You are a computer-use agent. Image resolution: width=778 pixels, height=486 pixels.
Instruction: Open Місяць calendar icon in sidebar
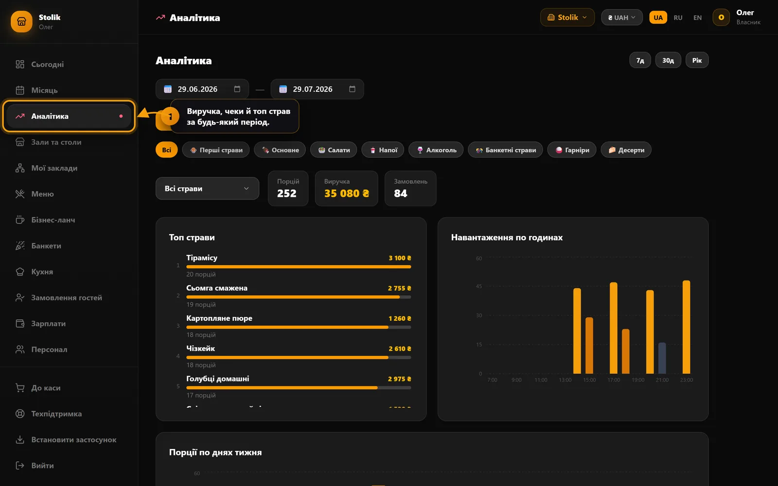[20, 90]
